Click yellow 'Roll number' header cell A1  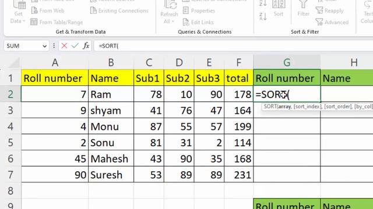point(55,78)
